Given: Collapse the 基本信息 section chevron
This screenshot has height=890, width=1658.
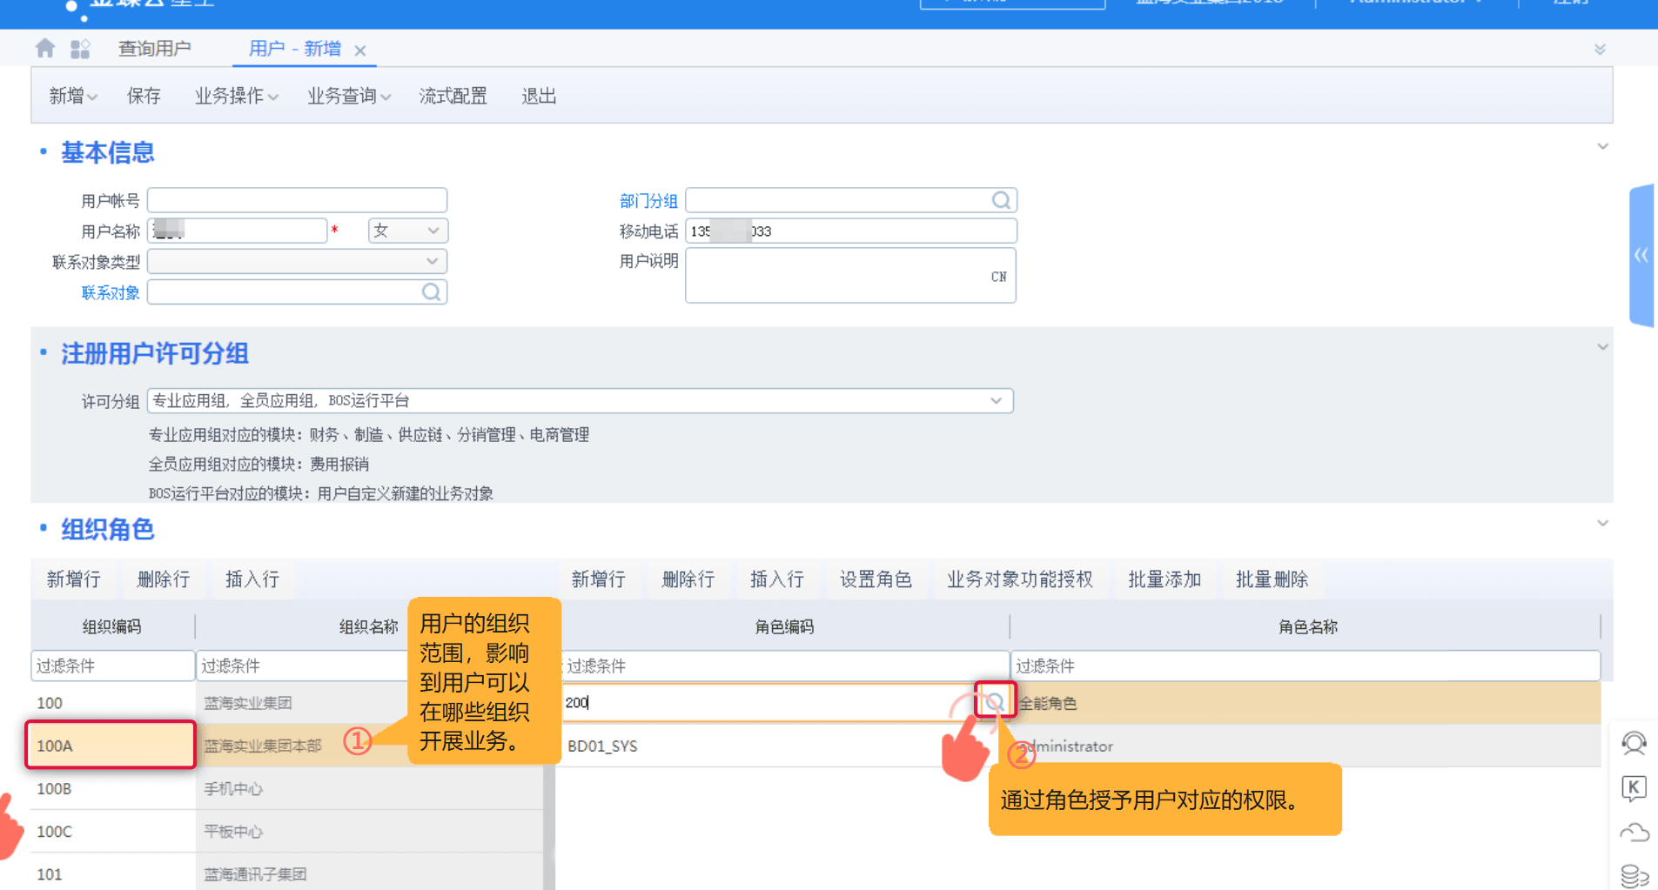Looking at the screenshot, I should click(x=1603, y=146).
